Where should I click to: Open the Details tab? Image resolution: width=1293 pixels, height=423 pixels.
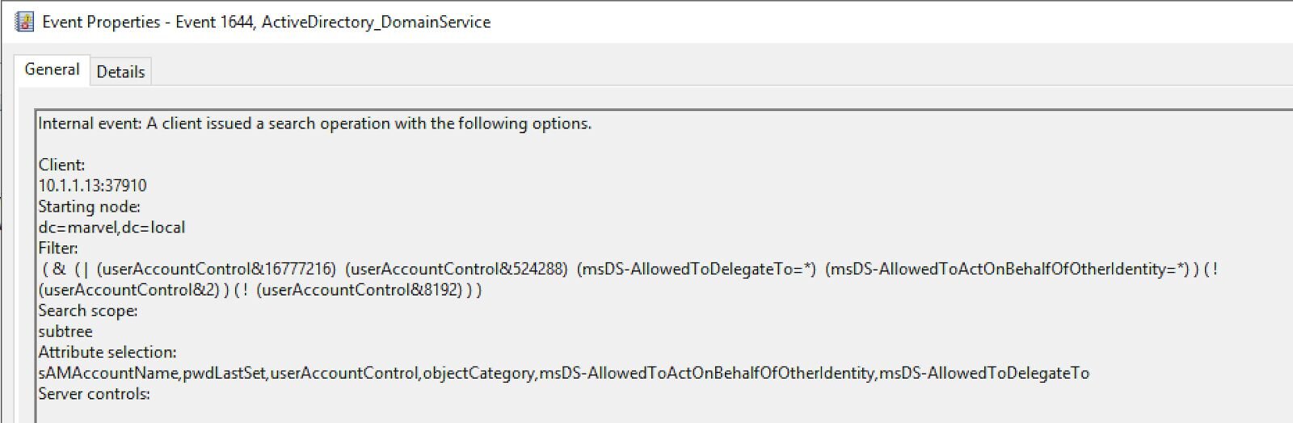pyautogui.click(x=120, y=72)
